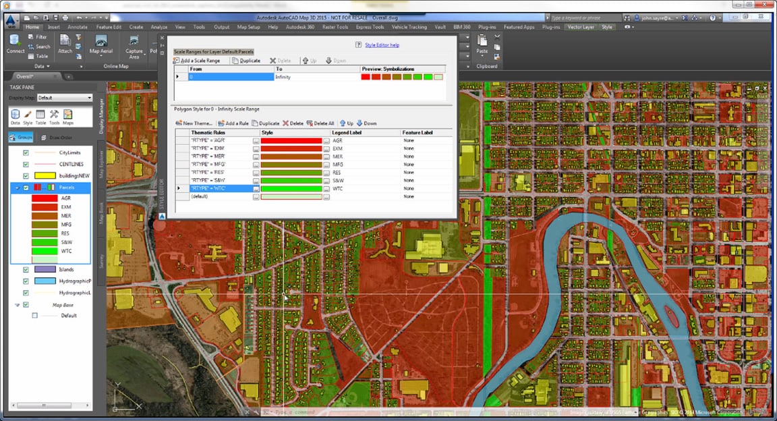Toggle the Islands layer checkbox
Viewport: 777px width, 421px height.
[26, 269]
